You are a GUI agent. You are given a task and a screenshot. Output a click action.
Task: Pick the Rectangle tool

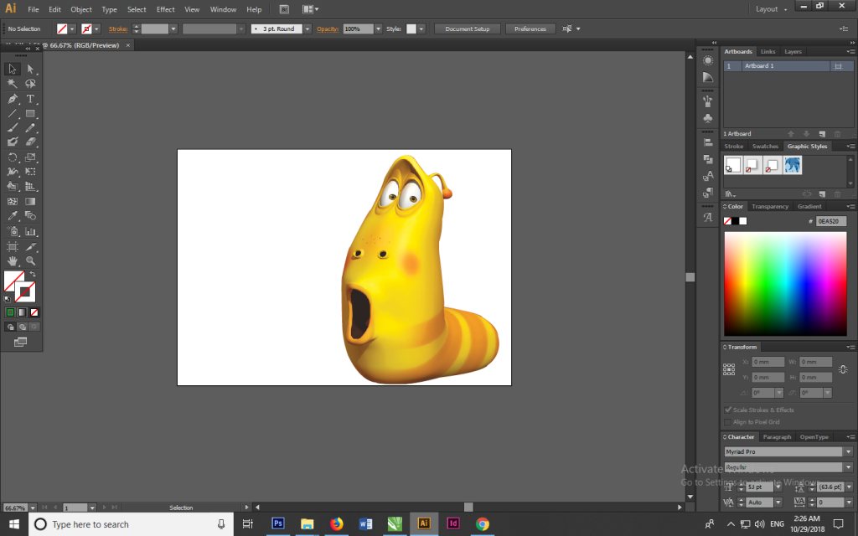(30, 113)
